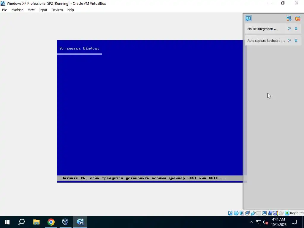Screen dimensions: 304x228
Task: Open the Machine menu
Action: (18, 10)
